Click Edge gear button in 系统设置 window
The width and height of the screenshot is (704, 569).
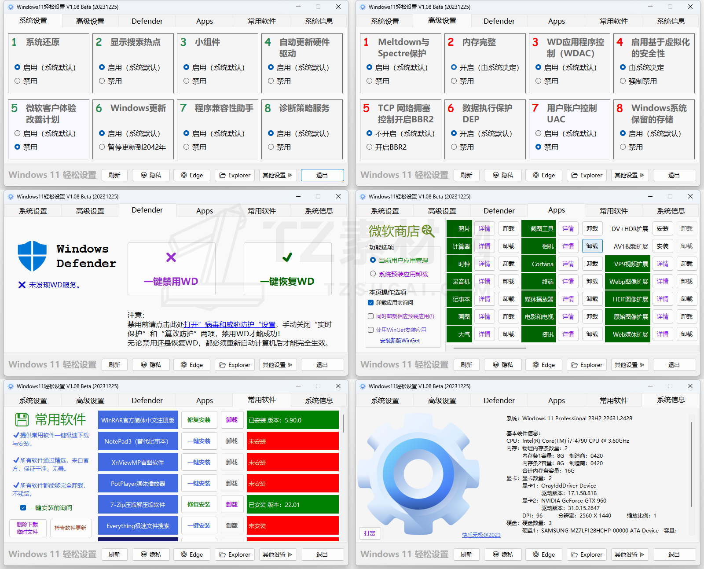point(192,175)
